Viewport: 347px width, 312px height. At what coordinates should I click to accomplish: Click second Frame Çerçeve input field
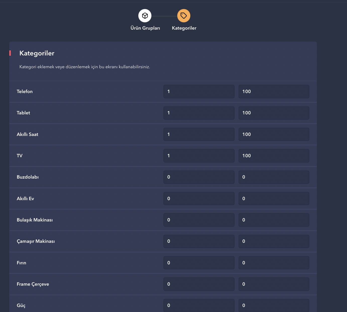274,284
